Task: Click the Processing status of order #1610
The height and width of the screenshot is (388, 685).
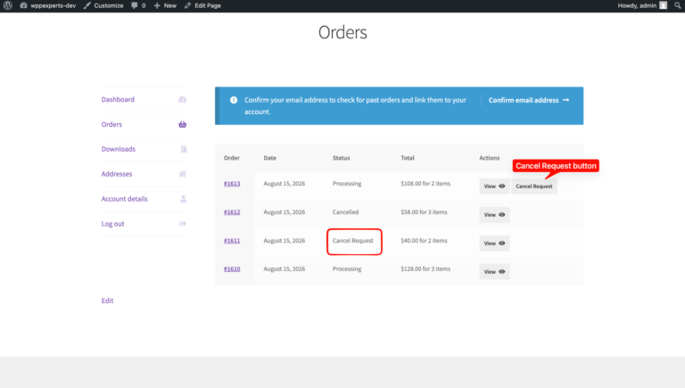Action: [x=347, y=268]
